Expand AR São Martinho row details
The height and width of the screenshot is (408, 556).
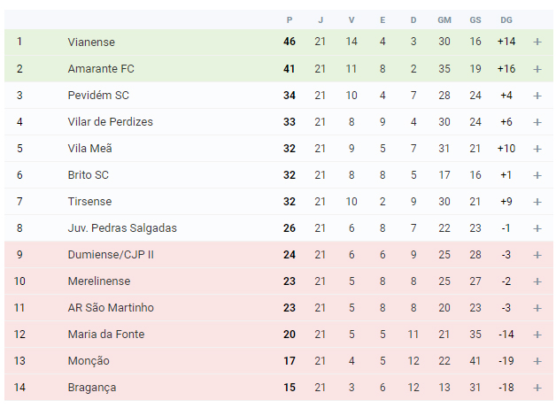tap(537, 308)
